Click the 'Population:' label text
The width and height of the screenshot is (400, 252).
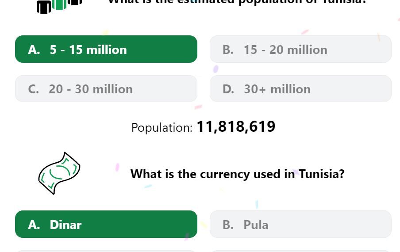click(x=162, y=127)
